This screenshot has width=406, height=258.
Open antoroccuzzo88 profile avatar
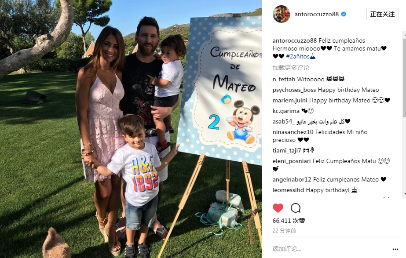[x=282, y=14]
